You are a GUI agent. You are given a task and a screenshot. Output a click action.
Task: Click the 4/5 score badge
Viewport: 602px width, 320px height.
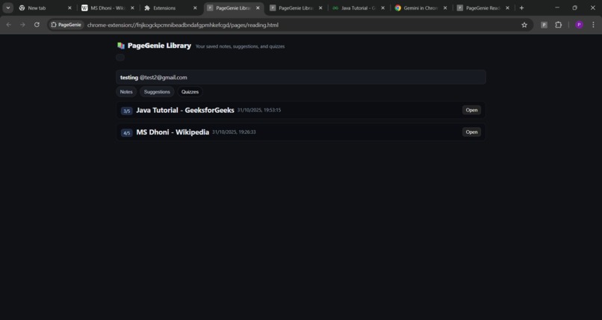tap(127, 133)
